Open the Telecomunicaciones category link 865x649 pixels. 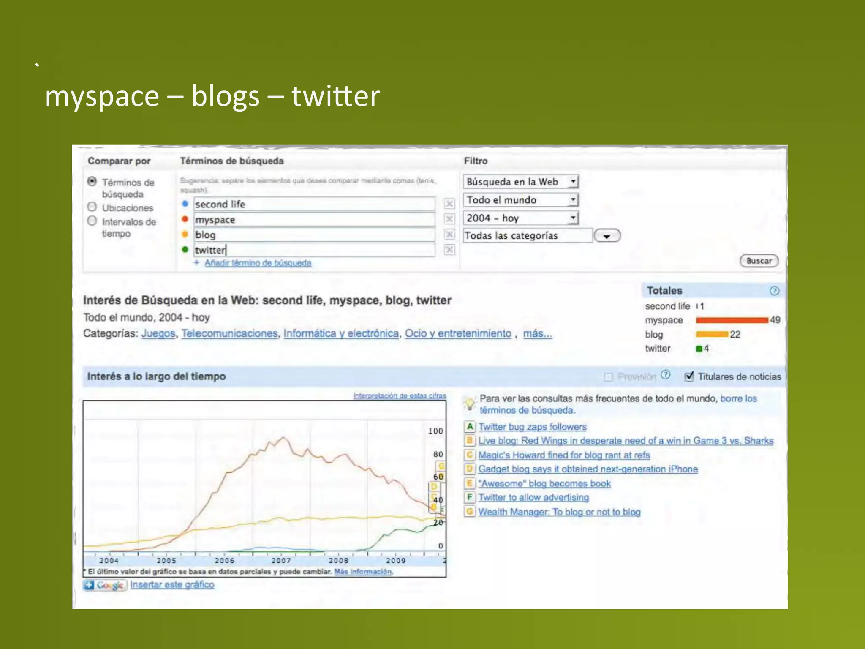pyautogui.click(x=230, y=333)
